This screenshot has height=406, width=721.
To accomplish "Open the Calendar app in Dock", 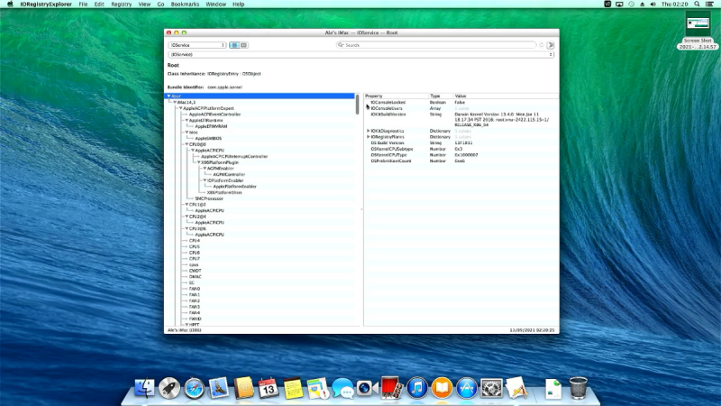I will pyautogui.click(x=269, y=388).
